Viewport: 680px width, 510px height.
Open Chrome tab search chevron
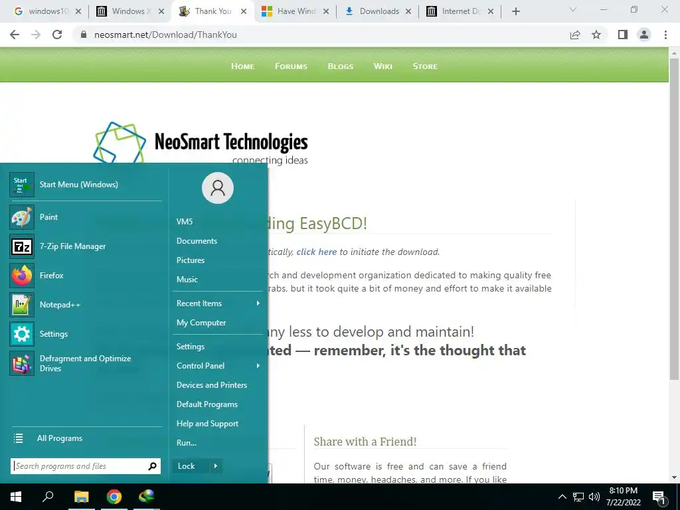tap(573, 9)
